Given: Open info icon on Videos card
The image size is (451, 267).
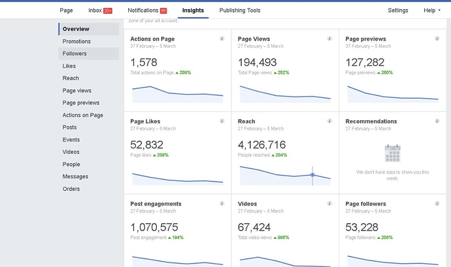Looking at the screenshot, I should point(329,204).
